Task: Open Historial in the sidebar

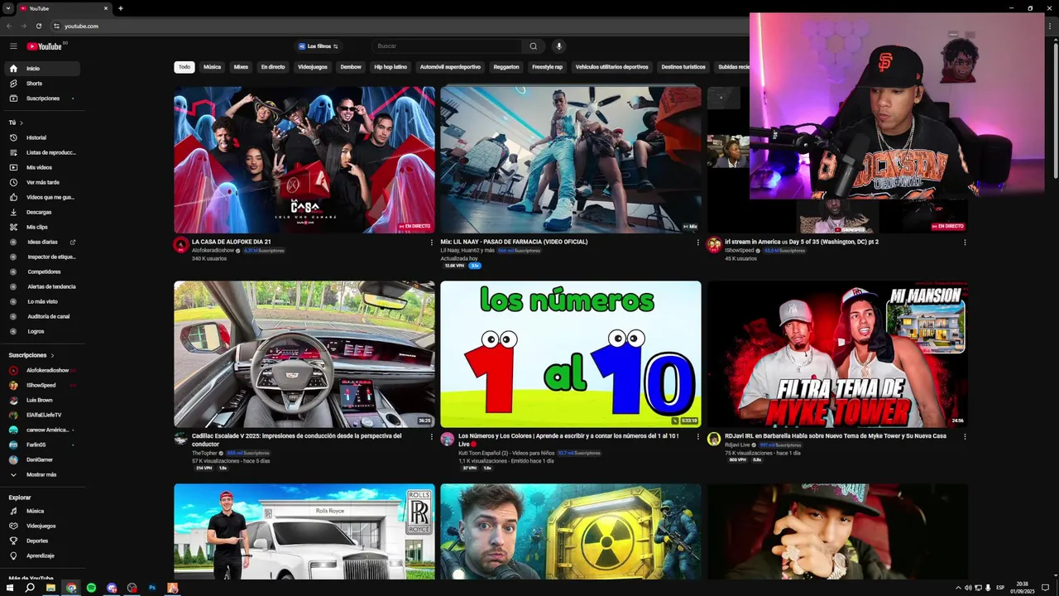Action: point(41,137)
